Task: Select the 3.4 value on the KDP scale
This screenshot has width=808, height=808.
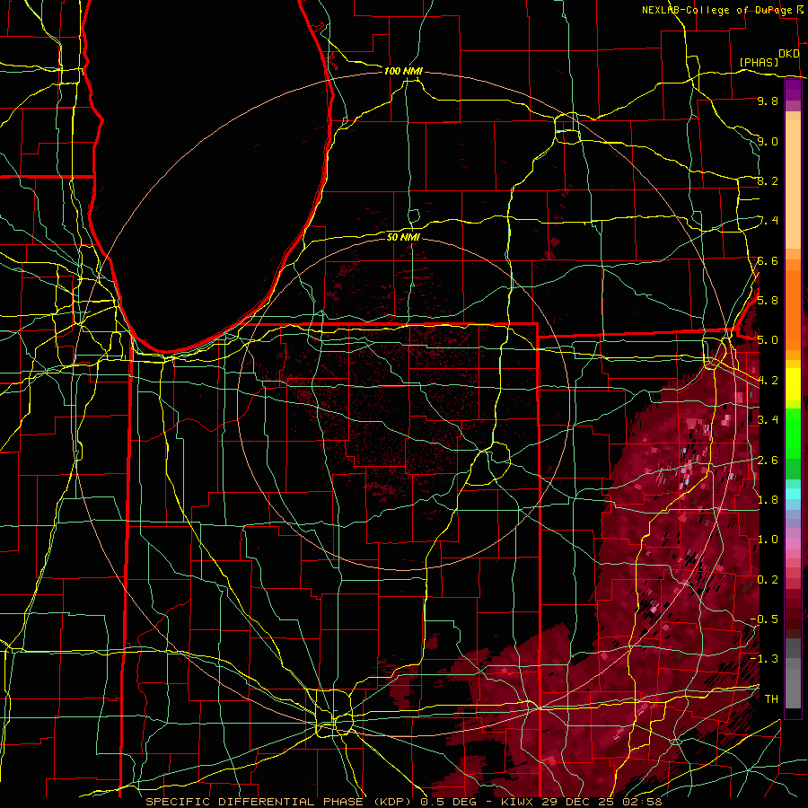Action: point(768,419)
